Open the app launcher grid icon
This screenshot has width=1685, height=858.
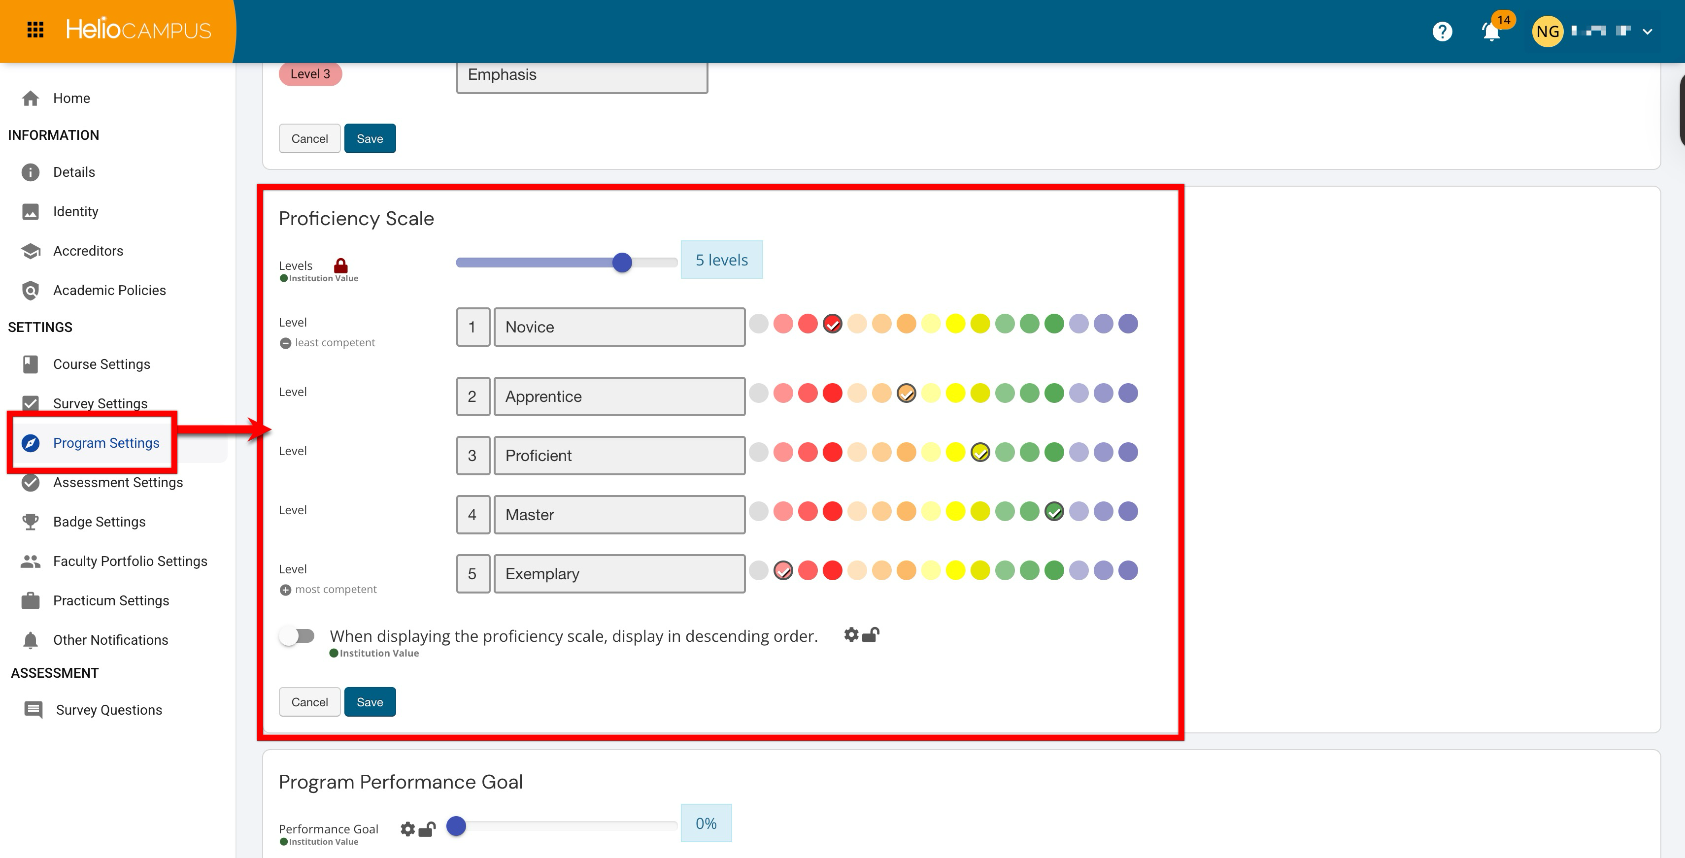tap(35, 30)
